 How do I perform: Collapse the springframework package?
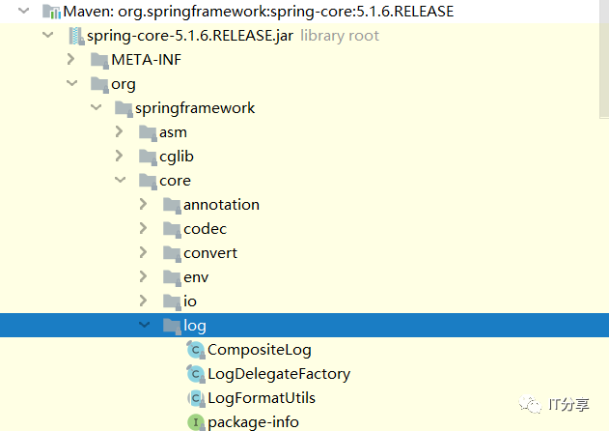click(x=96, y=107)
